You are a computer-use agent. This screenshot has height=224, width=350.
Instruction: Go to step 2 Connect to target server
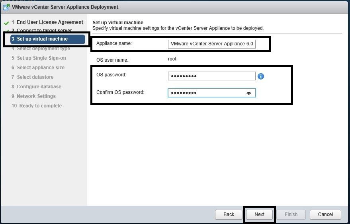tap(44, 31)
